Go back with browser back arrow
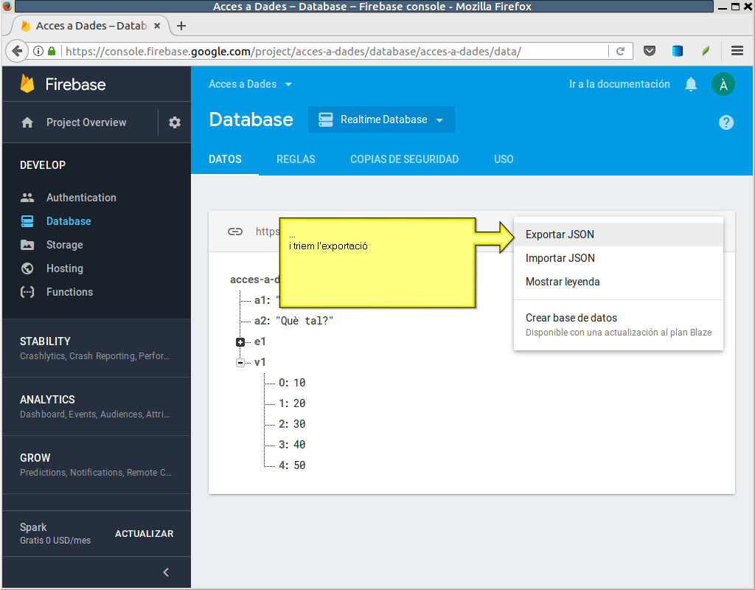This screenshot has height=590, width=755. (x=17, y=51)
